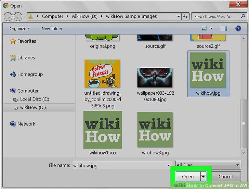This screenshot has height=189, width=249.
Task: Select wikiHow (D:) in the sidebar
Action: click(x=33, y=108)
